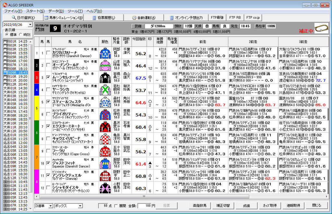Uncheck the checkbox for horse 5 スティールフェスタ
Screen dimensions: 332x214
[48, 102]
